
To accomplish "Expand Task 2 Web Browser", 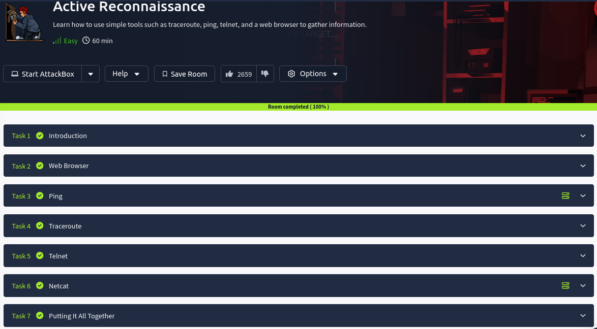I will 583,166.
